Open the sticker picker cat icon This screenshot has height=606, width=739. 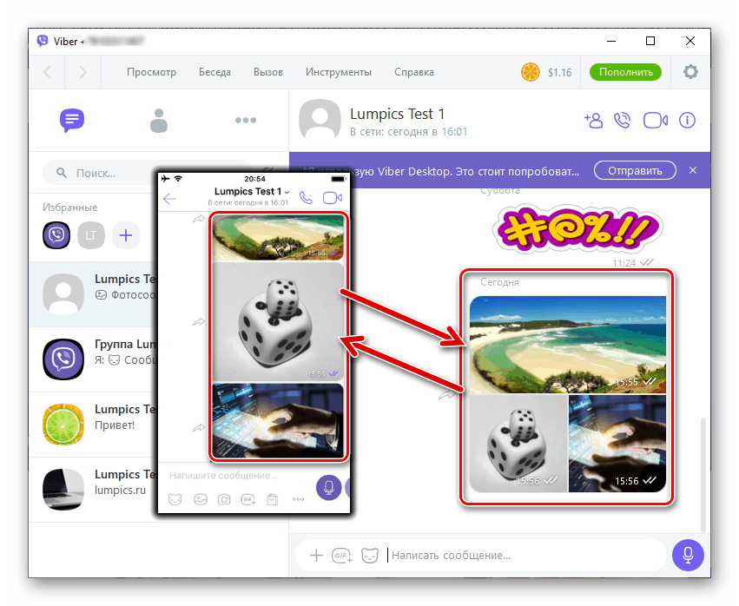coord(370,555)
